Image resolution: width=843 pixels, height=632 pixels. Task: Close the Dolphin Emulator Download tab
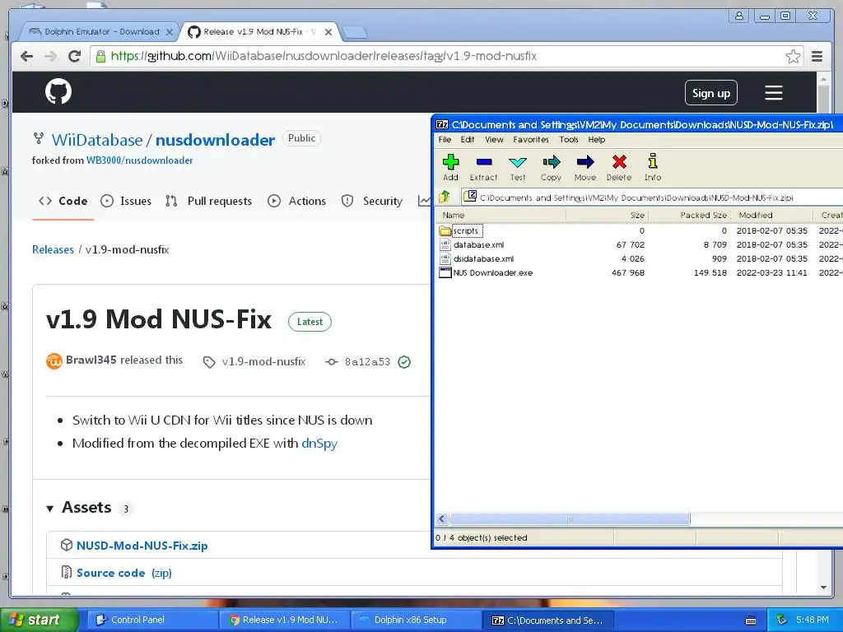(170, 32)
